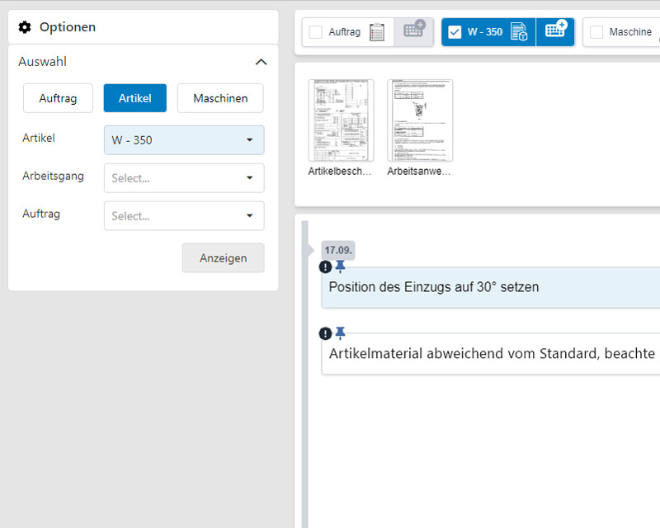Screen dimensions: 660x528
Task: Switch to the Maschinen tab
Action: (x=219, y=97)
